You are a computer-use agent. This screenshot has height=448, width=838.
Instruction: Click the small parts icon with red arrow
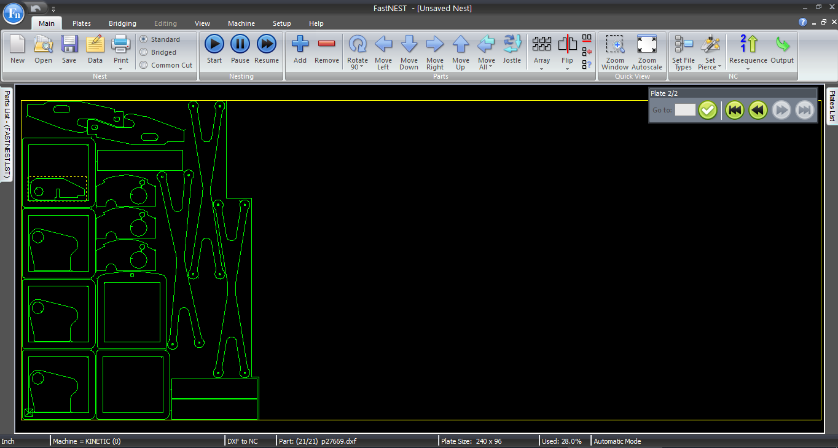point(587,52)
